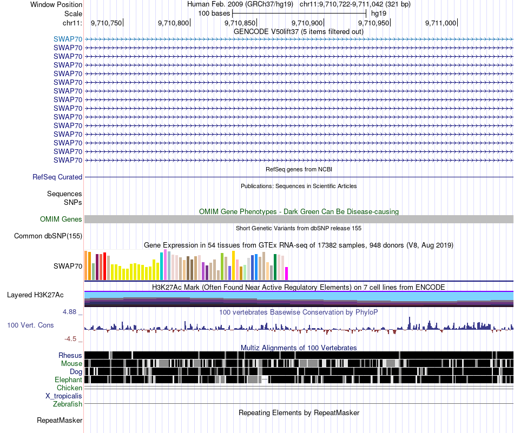
Task: Open 100 vertebrates Basewise Conservation title
Action: (x=299, y=312)
